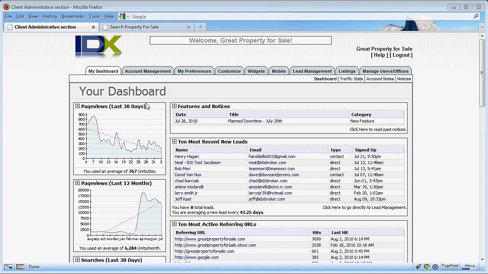488x274 pixels.
Task: Click the Dashboard submenu link
Action: [325, 79]
